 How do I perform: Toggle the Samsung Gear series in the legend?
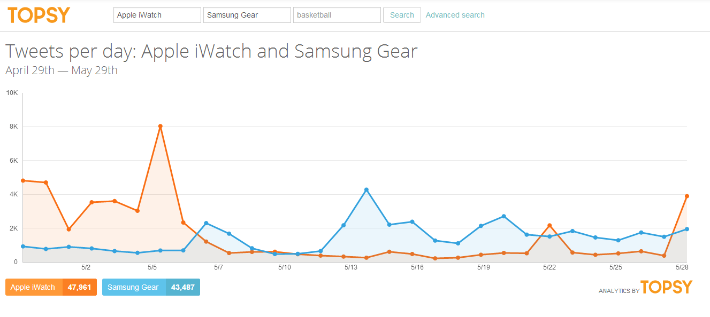pyautogui.click(x=151, y=287)
